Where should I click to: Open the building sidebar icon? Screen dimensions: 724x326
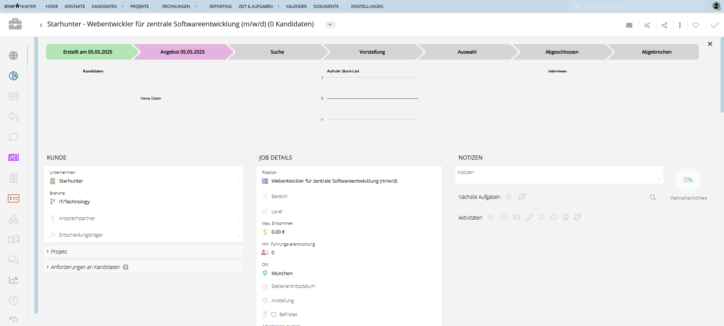point(14,178)
